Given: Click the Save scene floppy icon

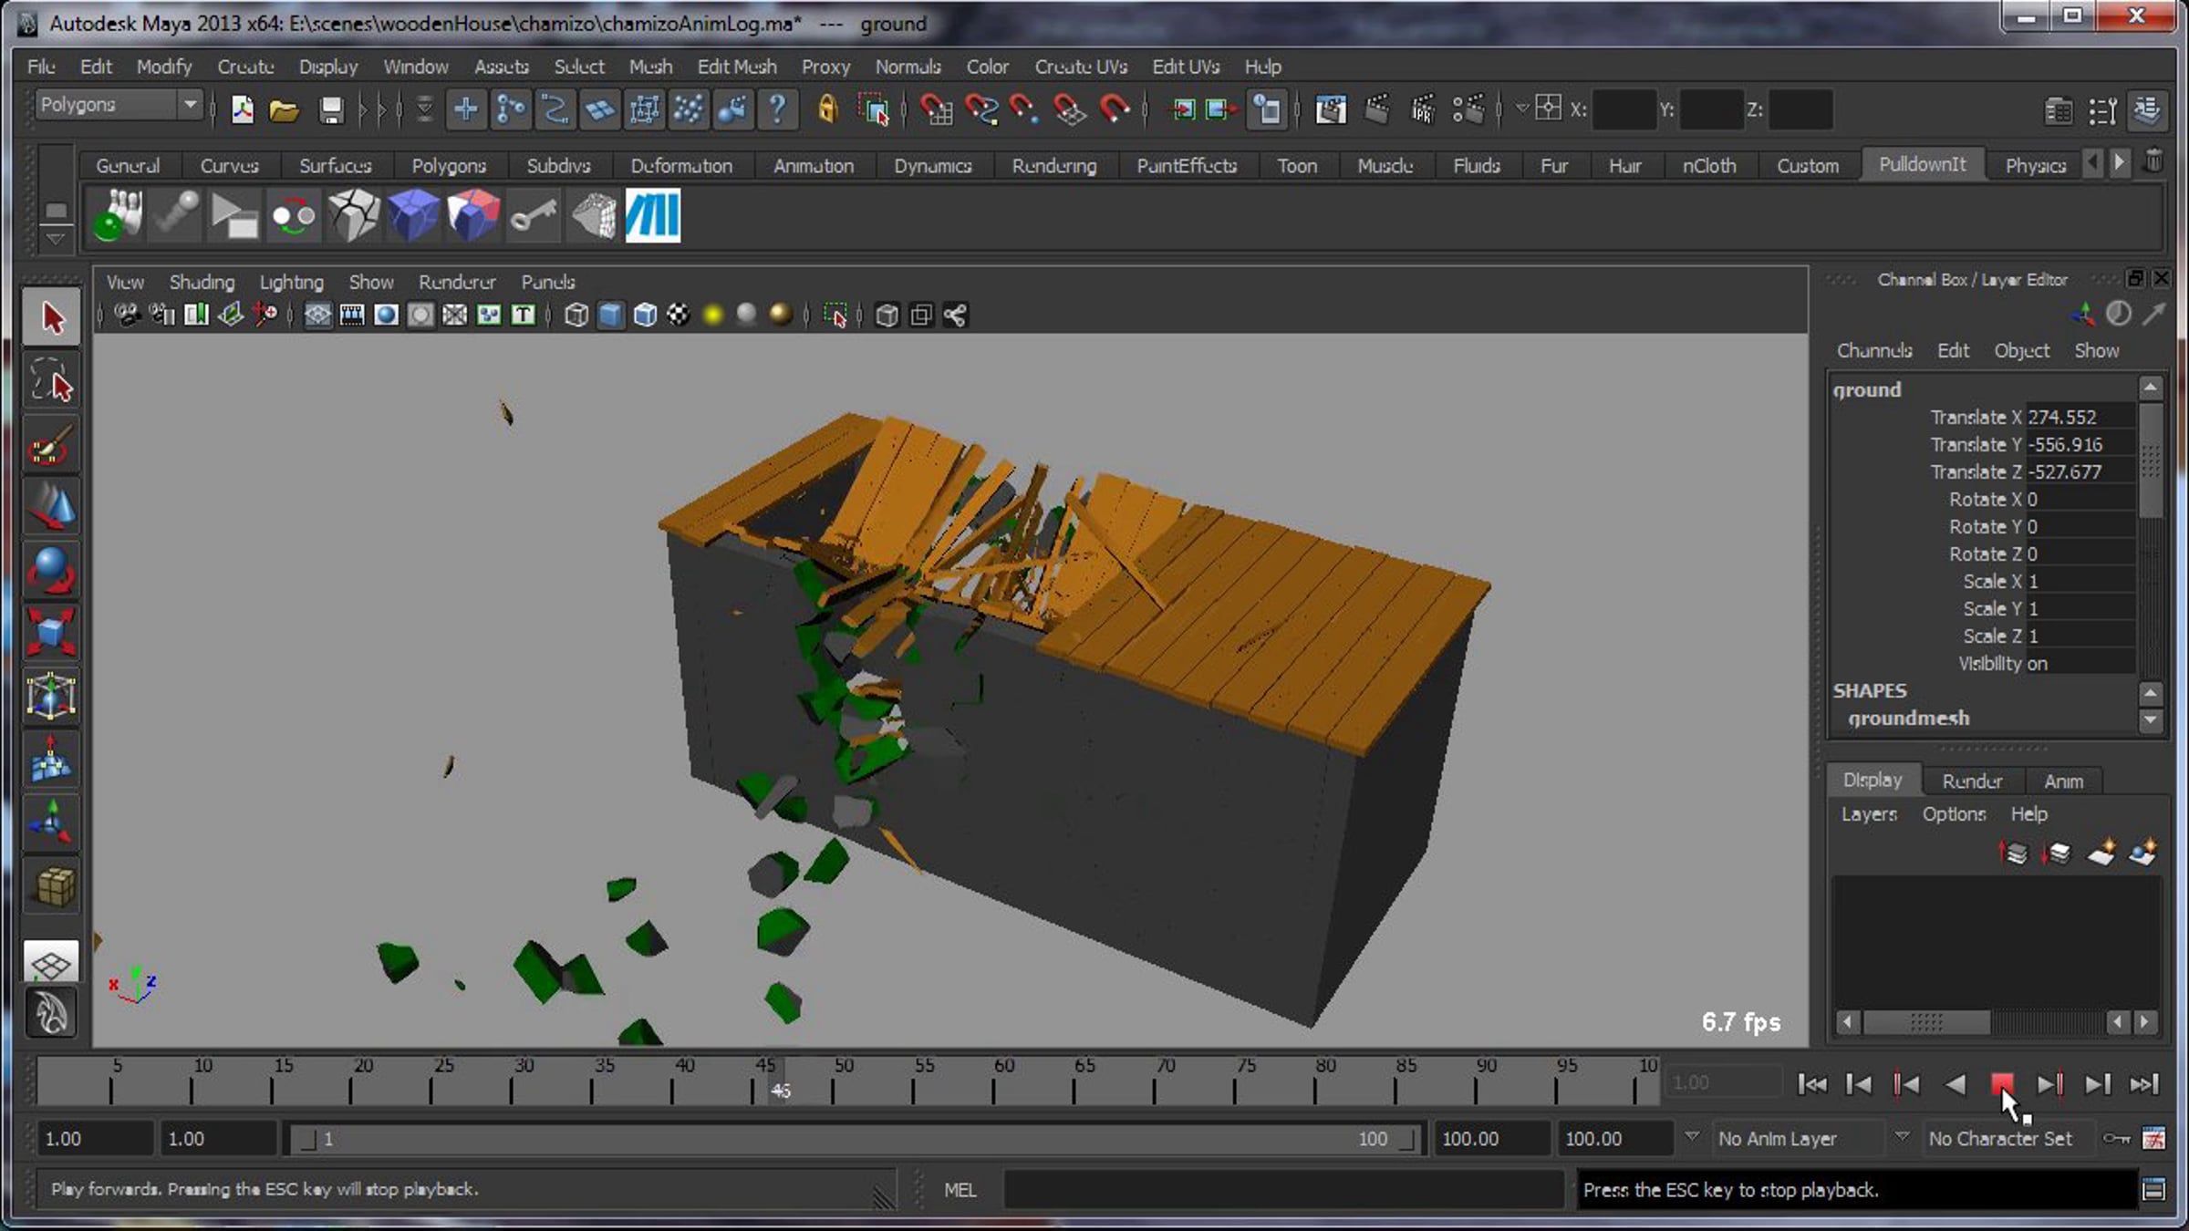Looking at the screenshot, I should [330, 110].
